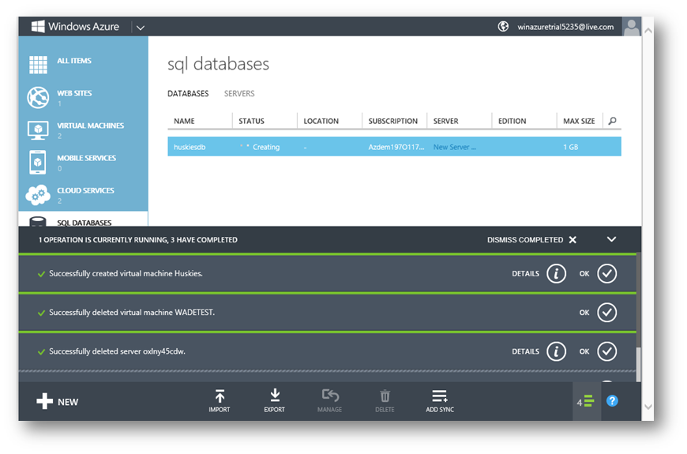Click the 1 GB max size cell
Viewport: 687px width, 454px height.
coord(570,147)
